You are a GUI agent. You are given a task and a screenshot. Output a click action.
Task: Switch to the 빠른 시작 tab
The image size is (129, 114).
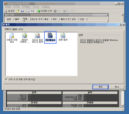pos(18,29)
